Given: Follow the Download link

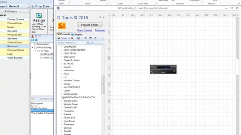Looking at the screenshot, I should point(100,30).
